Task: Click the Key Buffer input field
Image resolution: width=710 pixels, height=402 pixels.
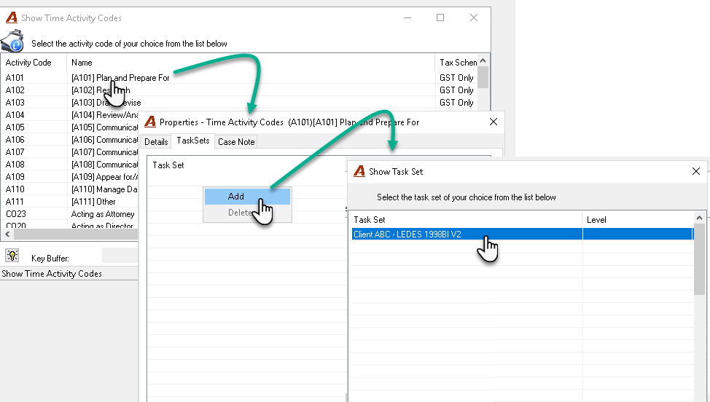Action: pos(120,256)
